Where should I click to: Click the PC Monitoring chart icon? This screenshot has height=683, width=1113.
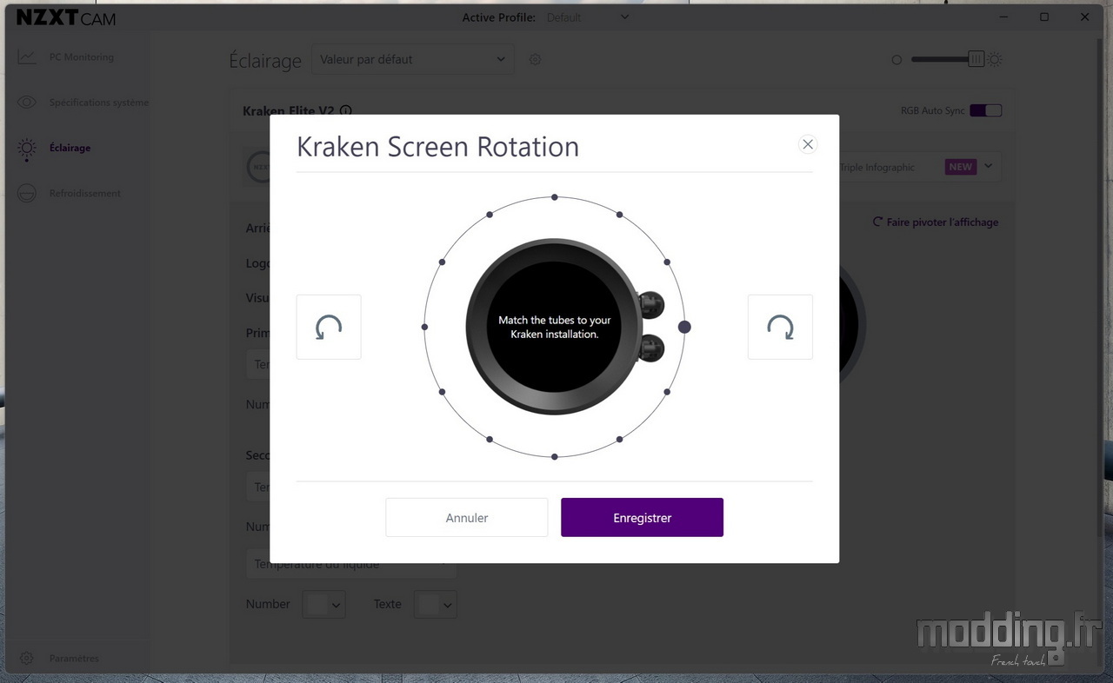27,57
